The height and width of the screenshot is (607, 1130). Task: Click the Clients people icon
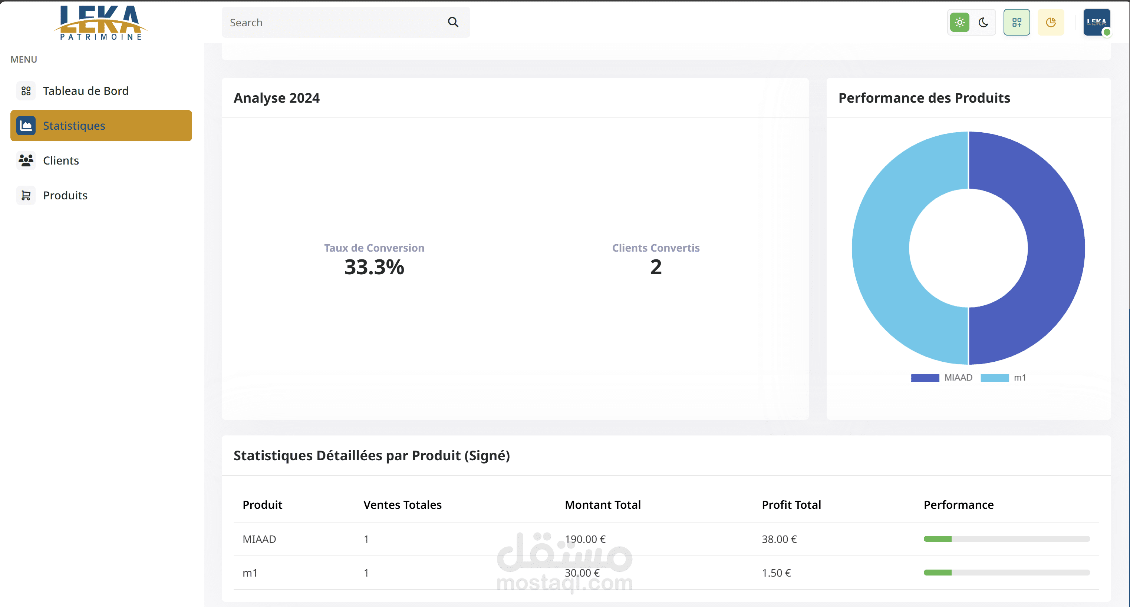pos(26,160)
